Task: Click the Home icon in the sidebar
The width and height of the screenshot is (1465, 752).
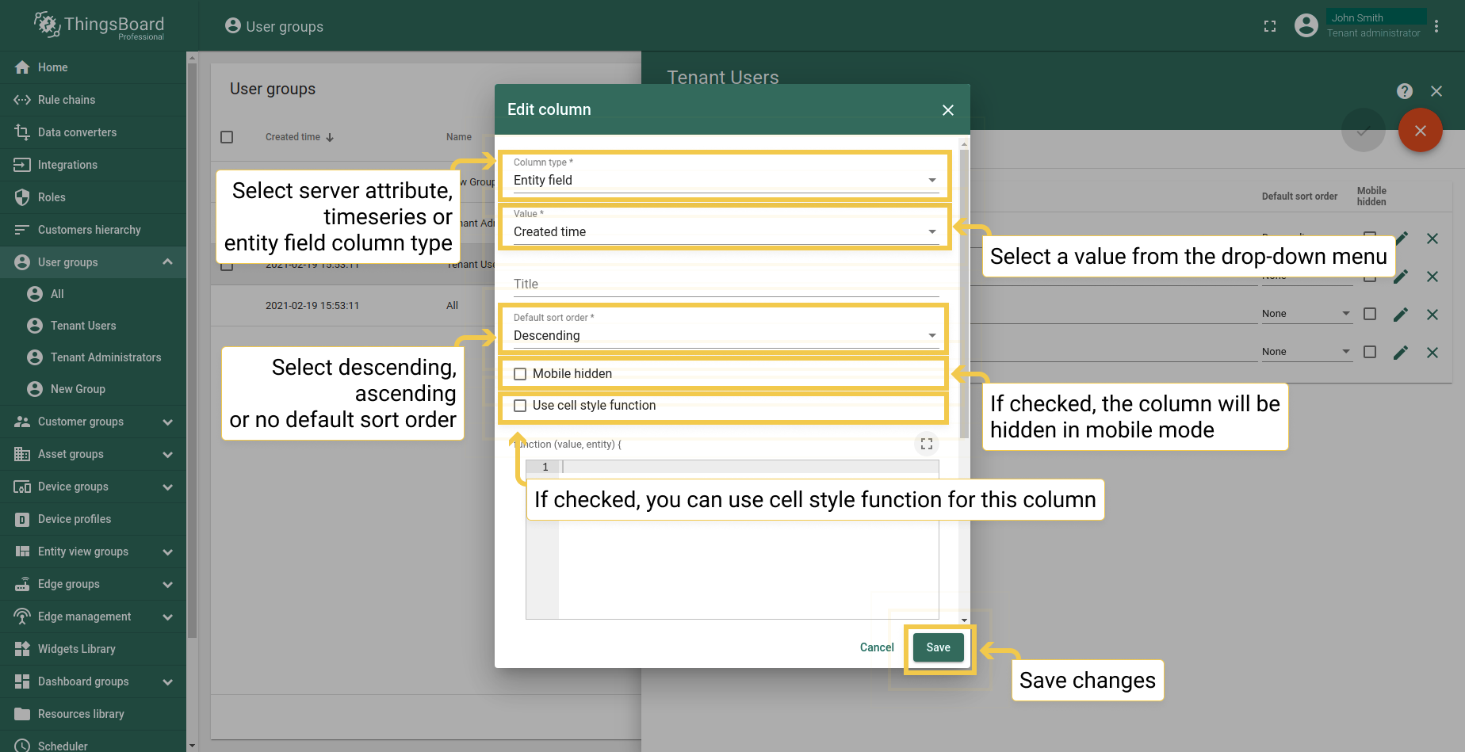Action: [22, 67]
